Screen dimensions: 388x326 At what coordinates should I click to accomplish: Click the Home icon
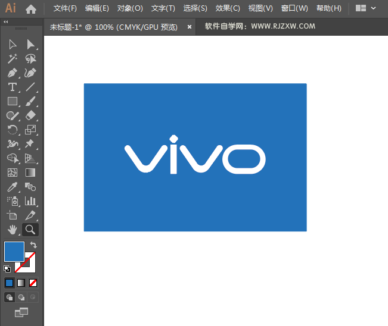coord(31,9)
